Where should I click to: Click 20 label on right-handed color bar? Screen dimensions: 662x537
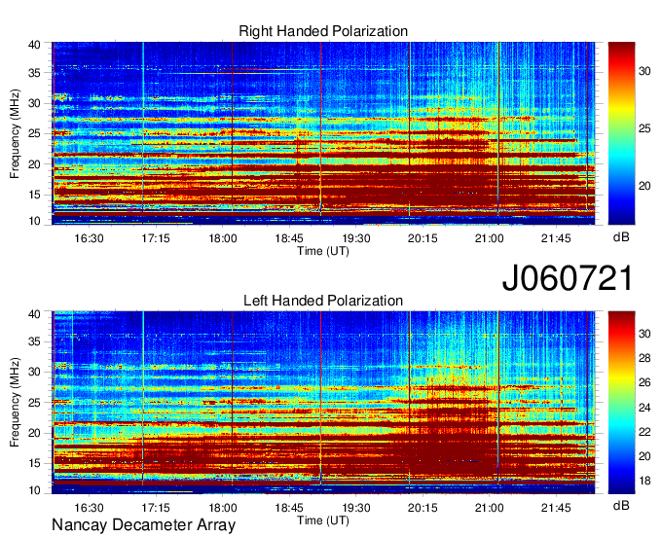coord(644,186)
